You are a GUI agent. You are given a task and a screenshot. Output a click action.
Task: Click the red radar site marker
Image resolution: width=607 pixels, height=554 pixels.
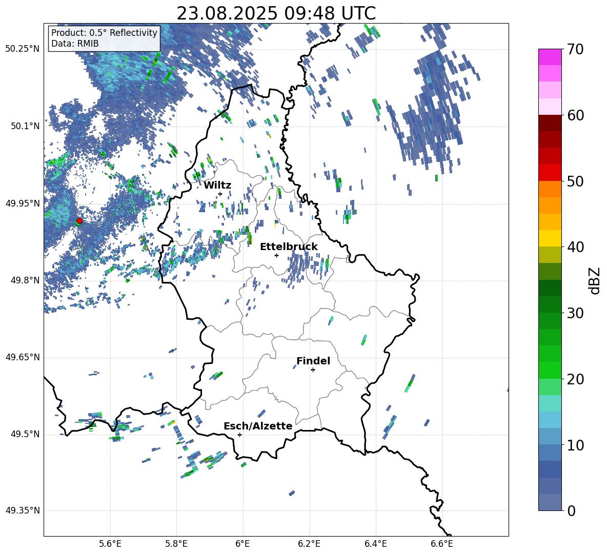pos(79,220)
